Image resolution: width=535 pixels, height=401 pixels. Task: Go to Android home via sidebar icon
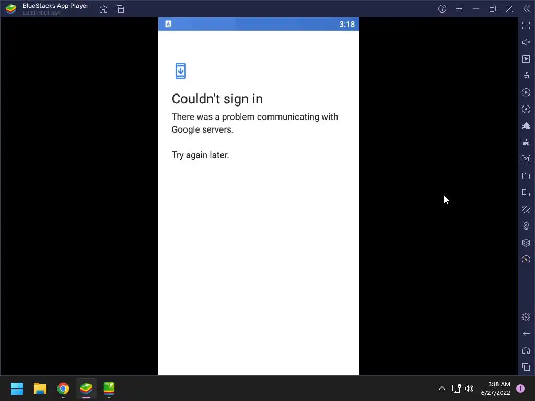(x=526, y=350)
